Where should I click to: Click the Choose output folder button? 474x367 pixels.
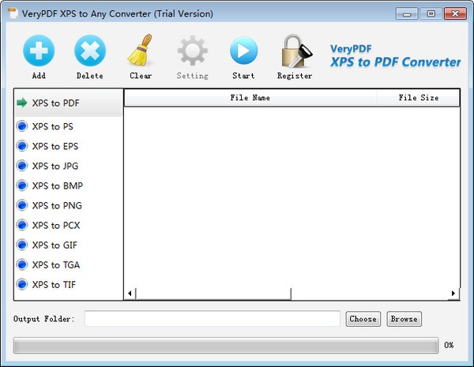coord(363,319)
